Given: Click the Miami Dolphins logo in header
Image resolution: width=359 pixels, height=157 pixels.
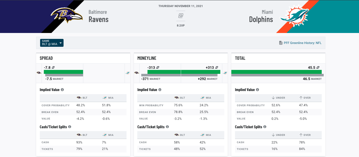Looking at the screenshot, I should (x=295, y=17).
